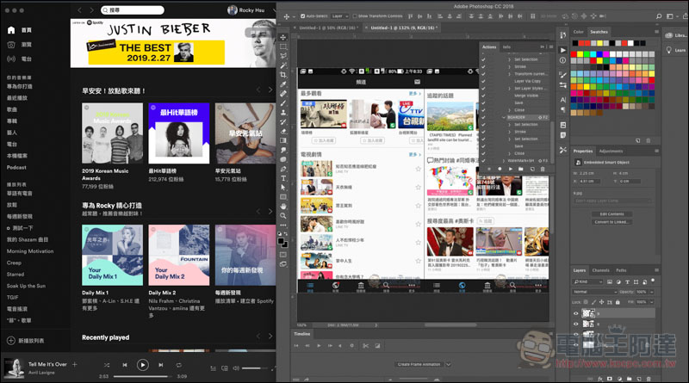Expand the WaterMark+SH action
689x383 pixels.
tap(504, 160)
